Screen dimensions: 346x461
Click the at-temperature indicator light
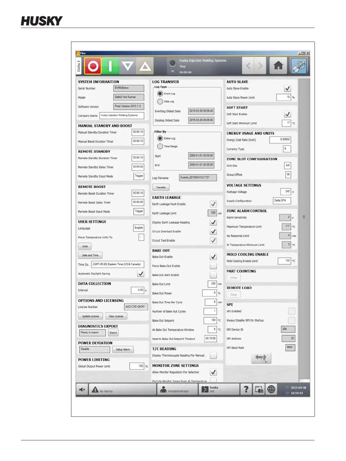(x=172, y=63)
